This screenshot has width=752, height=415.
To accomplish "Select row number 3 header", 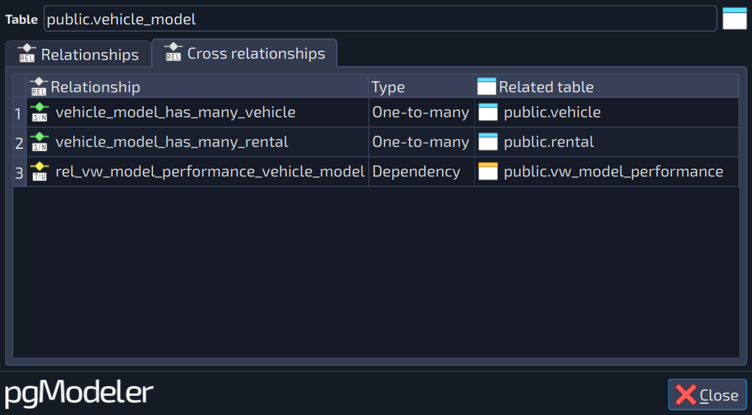I will click(19, 173).
